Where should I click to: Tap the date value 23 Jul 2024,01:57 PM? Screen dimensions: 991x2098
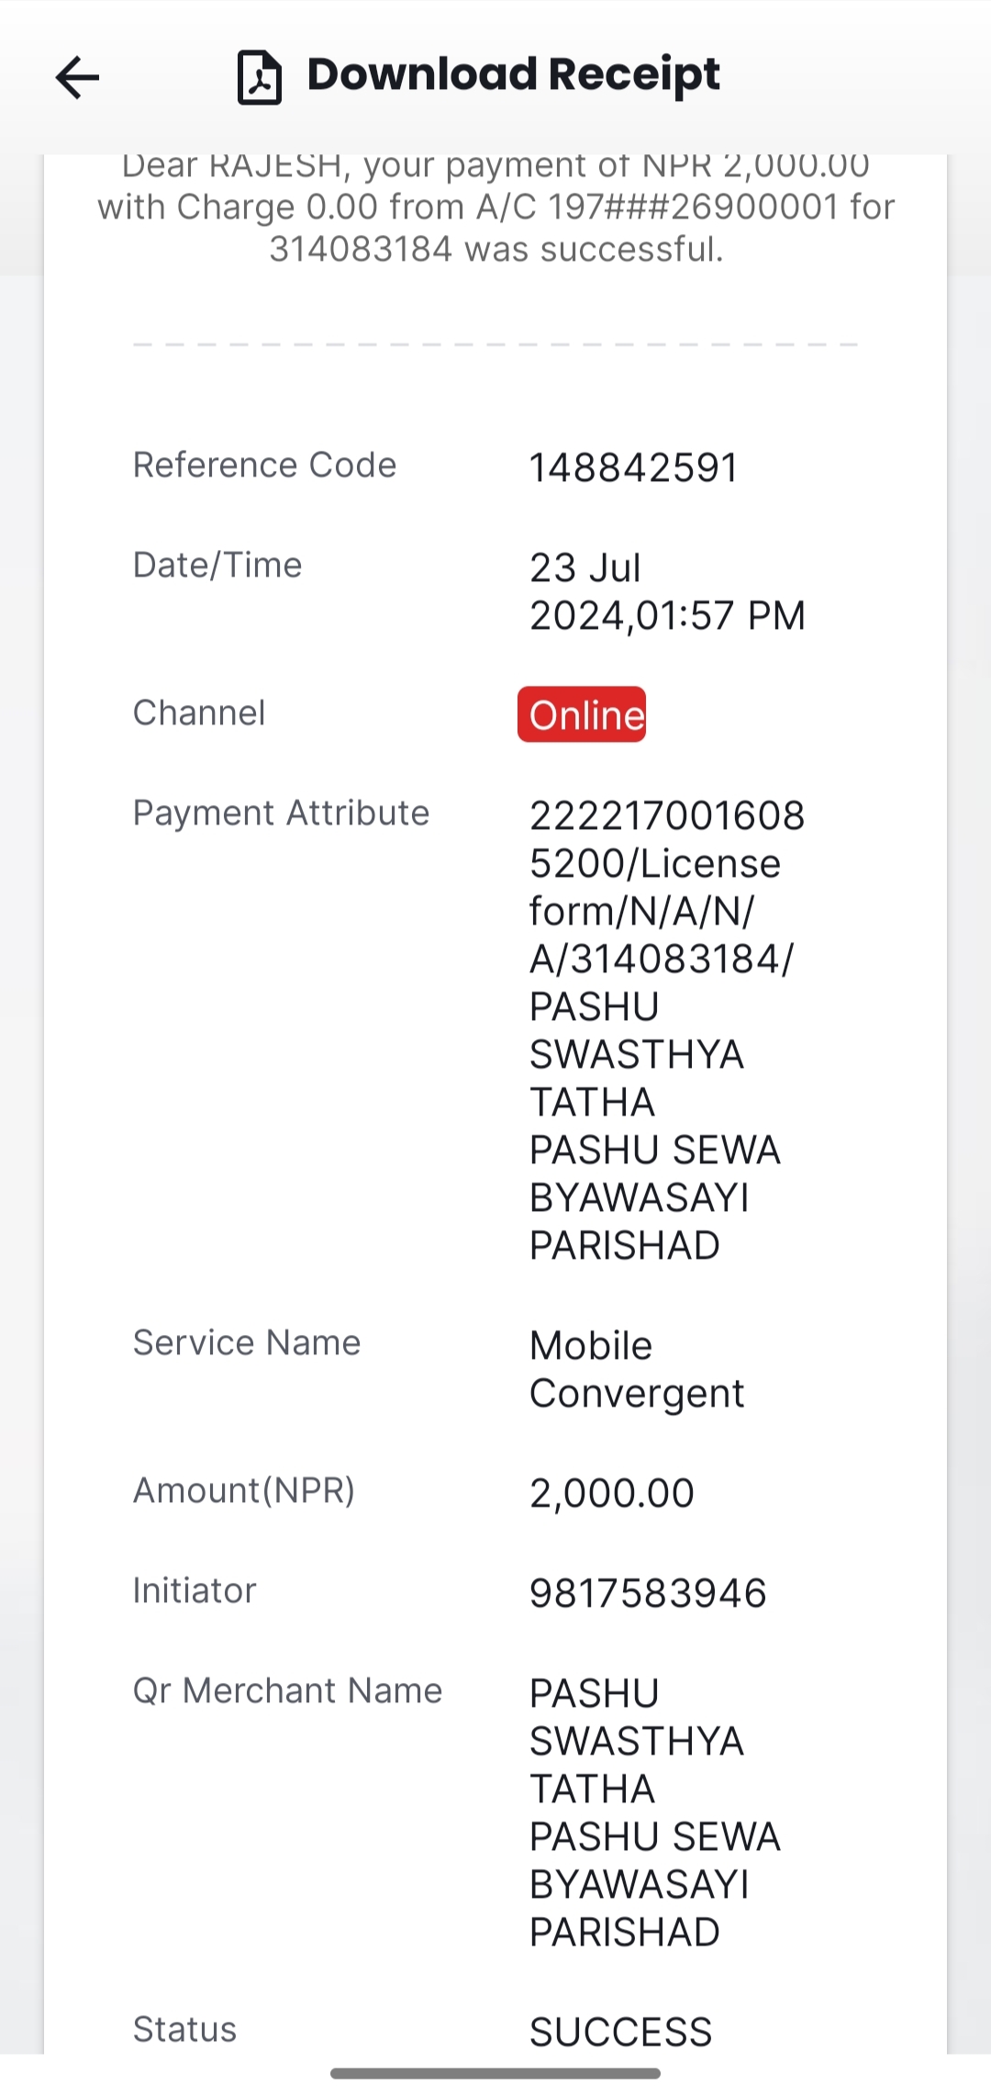(667, 591)
